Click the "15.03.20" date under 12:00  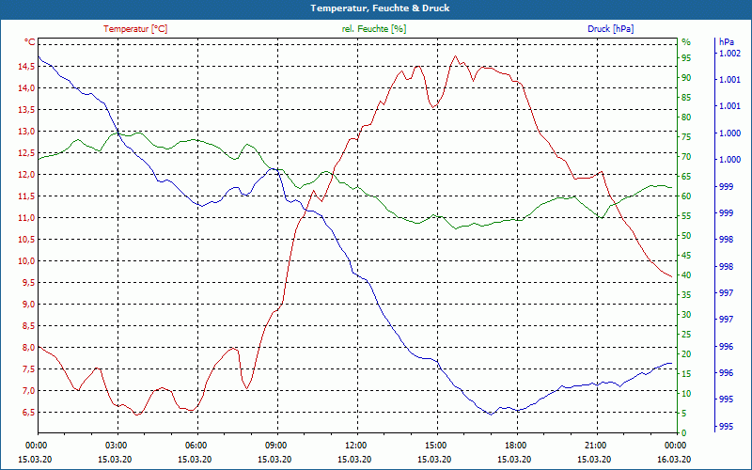(x=354, y=459)
